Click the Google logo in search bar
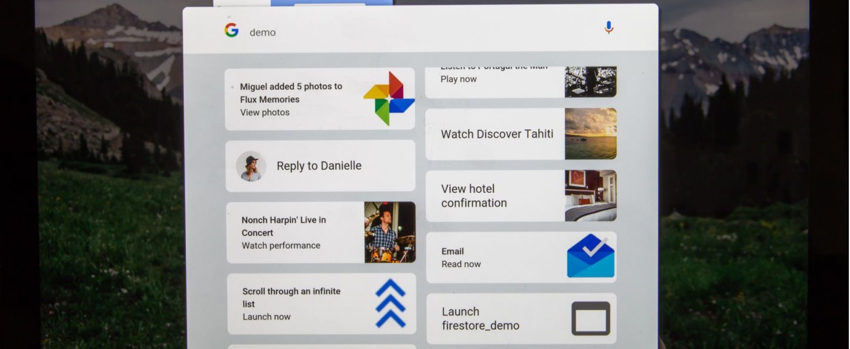This screenshot has height=349, width=850. point(231,31)
